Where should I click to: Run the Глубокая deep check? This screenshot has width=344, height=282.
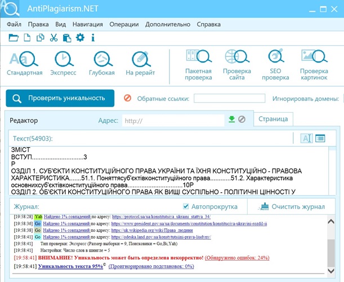click(x=101, y=63)
